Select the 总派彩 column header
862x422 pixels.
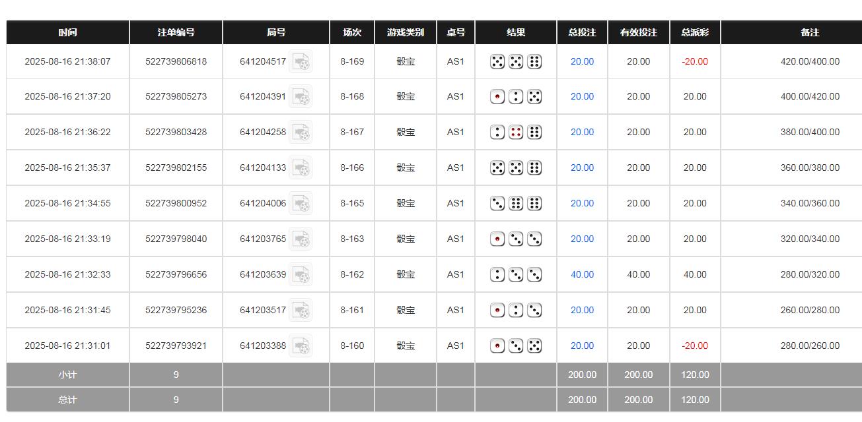click(x=695, y=32)
